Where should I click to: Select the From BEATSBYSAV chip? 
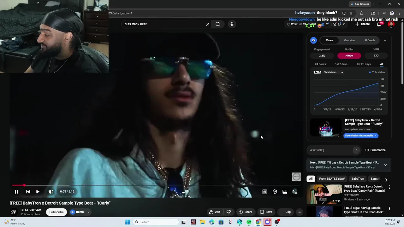coord(332,179)
